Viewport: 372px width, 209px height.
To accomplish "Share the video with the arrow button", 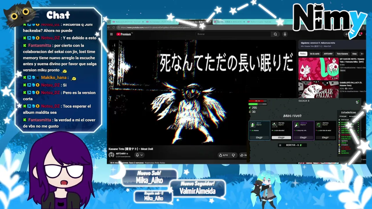I will coord(243,155).
